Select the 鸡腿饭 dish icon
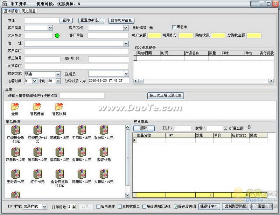This screenshot has width=280, height=215. point(59,131)
